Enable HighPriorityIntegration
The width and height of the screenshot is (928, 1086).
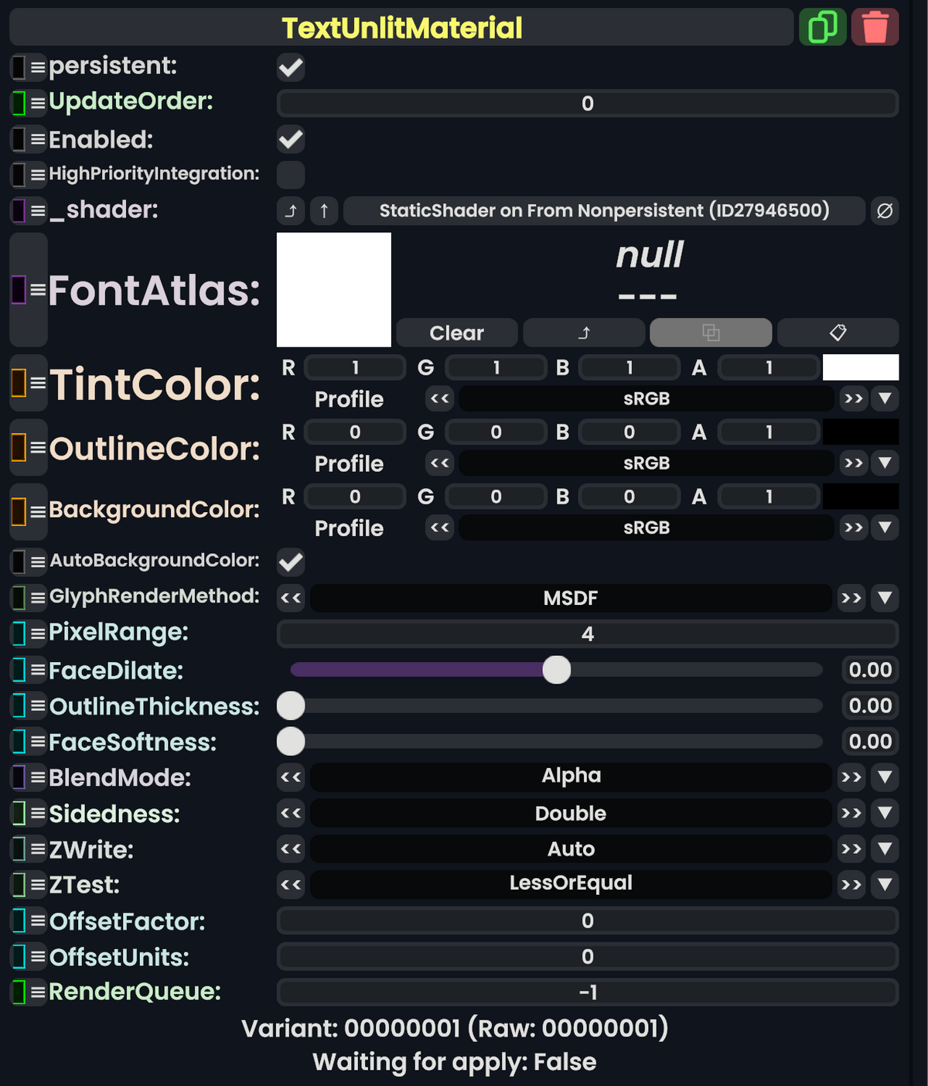tap(290, 175)
